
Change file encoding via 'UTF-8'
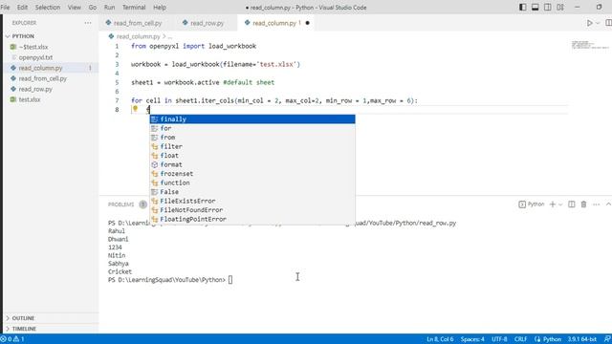499,339
